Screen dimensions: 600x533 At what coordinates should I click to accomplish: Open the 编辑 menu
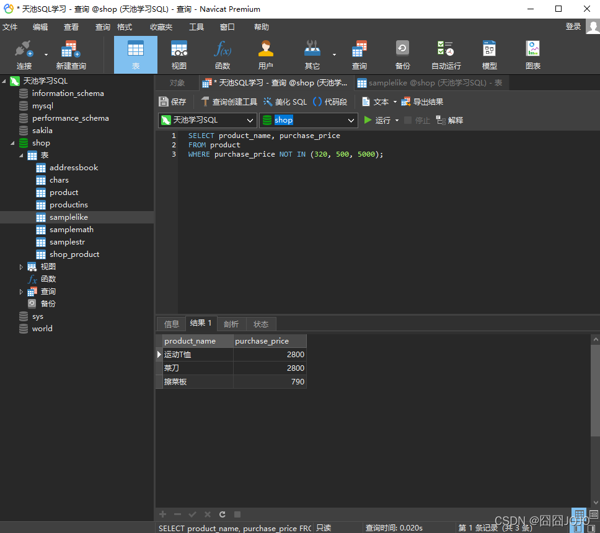(40, 27)
